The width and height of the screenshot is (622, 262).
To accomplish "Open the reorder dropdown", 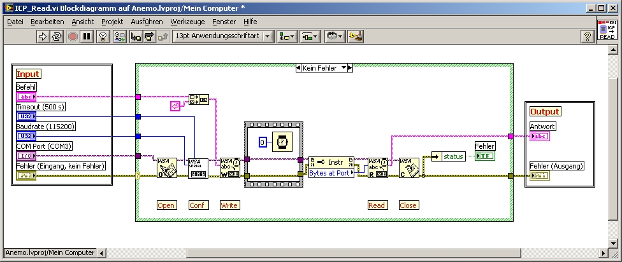I will [335, 36].
